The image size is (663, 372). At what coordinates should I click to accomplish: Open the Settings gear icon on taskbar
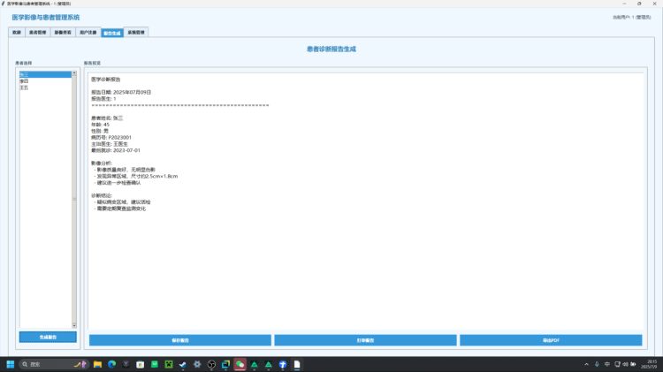click(x=197, y=364)
